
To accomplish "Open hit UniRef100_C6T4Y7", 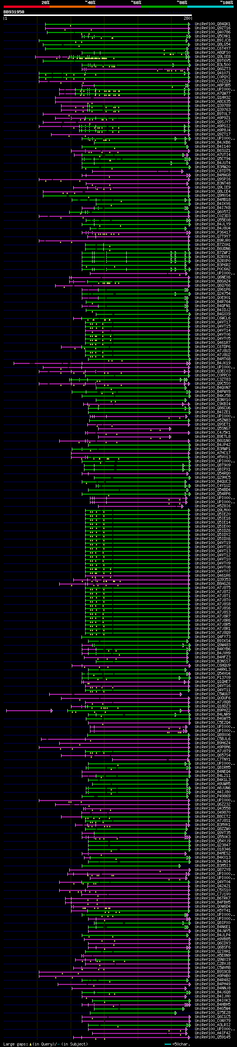I will coord(213,48).
